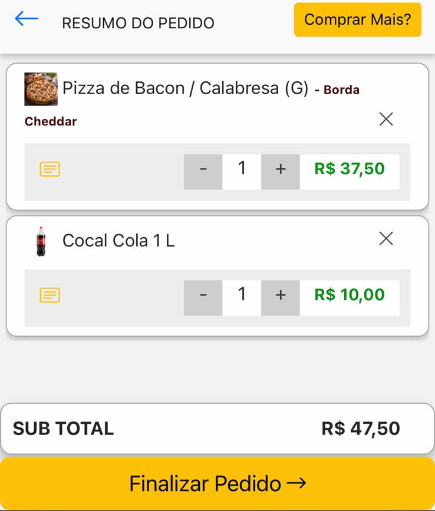Tap the Coca Cola bottle thumbnail
This screenshot has width=435, height=511.
(41, 241)
